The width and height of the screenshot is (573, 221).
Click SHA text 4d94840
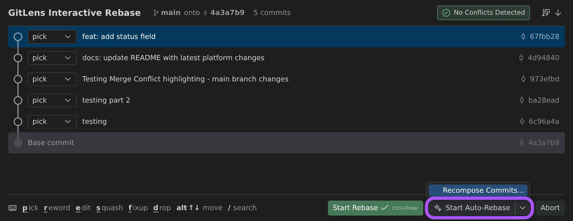click(543, 58)
